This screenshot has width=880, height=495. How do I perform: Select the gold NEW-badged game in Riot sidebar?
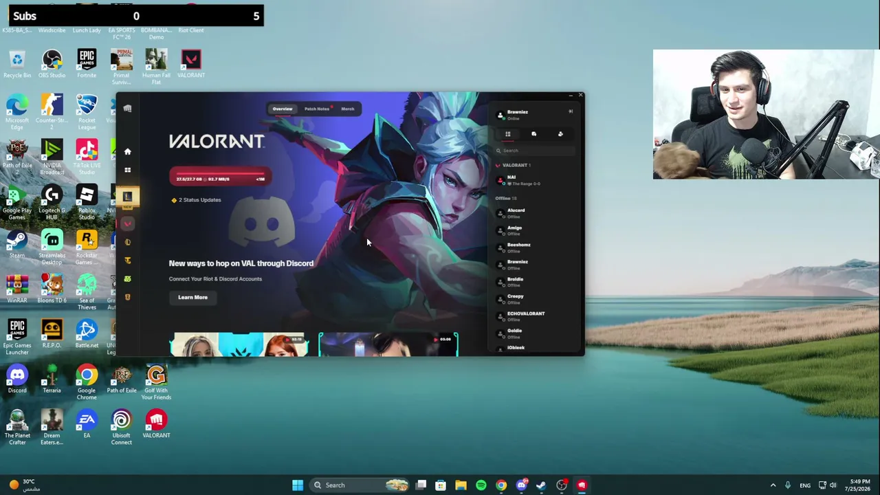click(127, 197)
